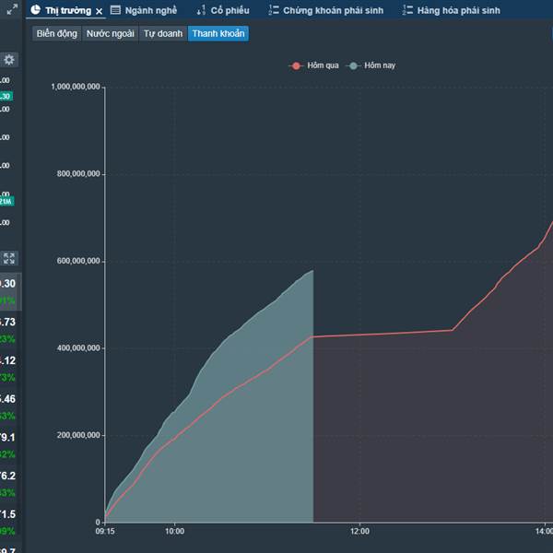Select the Biến động view button
Screen dimensions: 553x553
pyautogui.click(x=55, y=33)
